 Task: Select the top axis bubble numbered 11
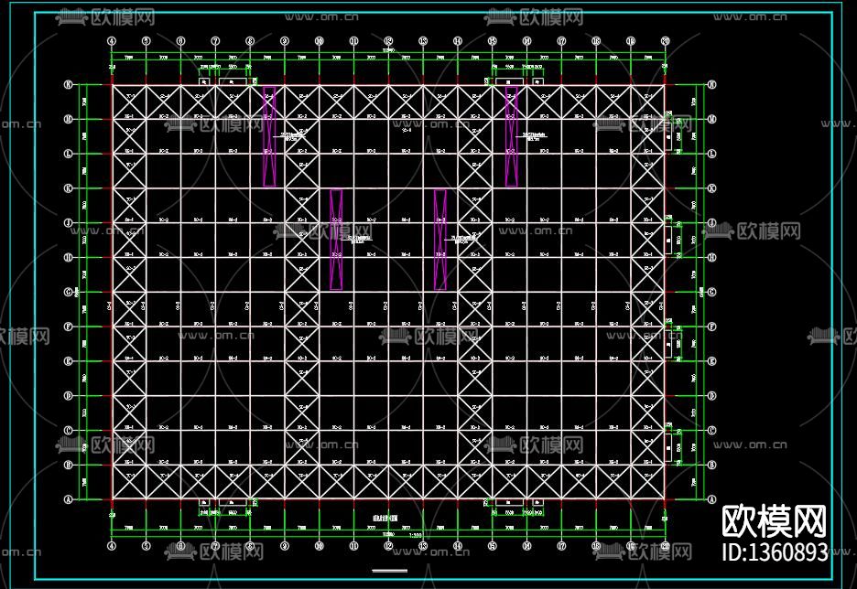353,41
